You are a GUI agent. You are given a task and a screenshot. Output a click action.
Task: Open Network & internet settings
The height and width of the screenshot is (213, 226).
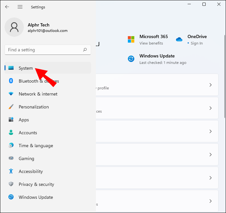pyautogui.click(x=38, y=94)
